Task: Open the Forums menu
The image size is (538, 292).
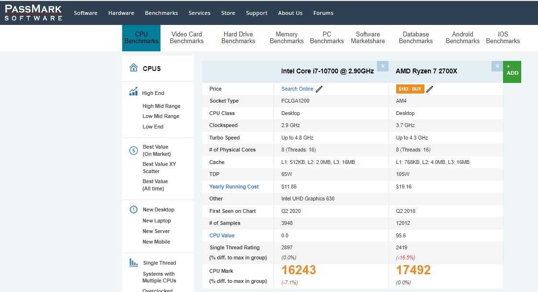Action: point(323,13)
